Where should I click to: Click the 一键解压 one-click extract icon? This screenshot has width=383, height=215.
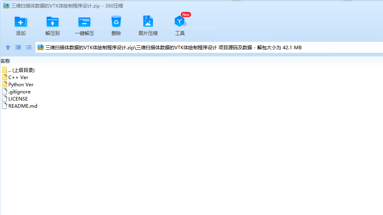point(84,22)
